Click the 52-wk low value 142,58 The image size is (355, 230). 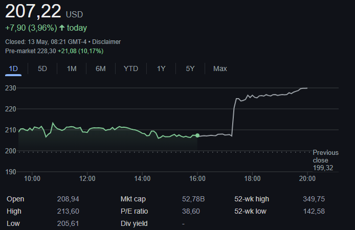point(314,211)
